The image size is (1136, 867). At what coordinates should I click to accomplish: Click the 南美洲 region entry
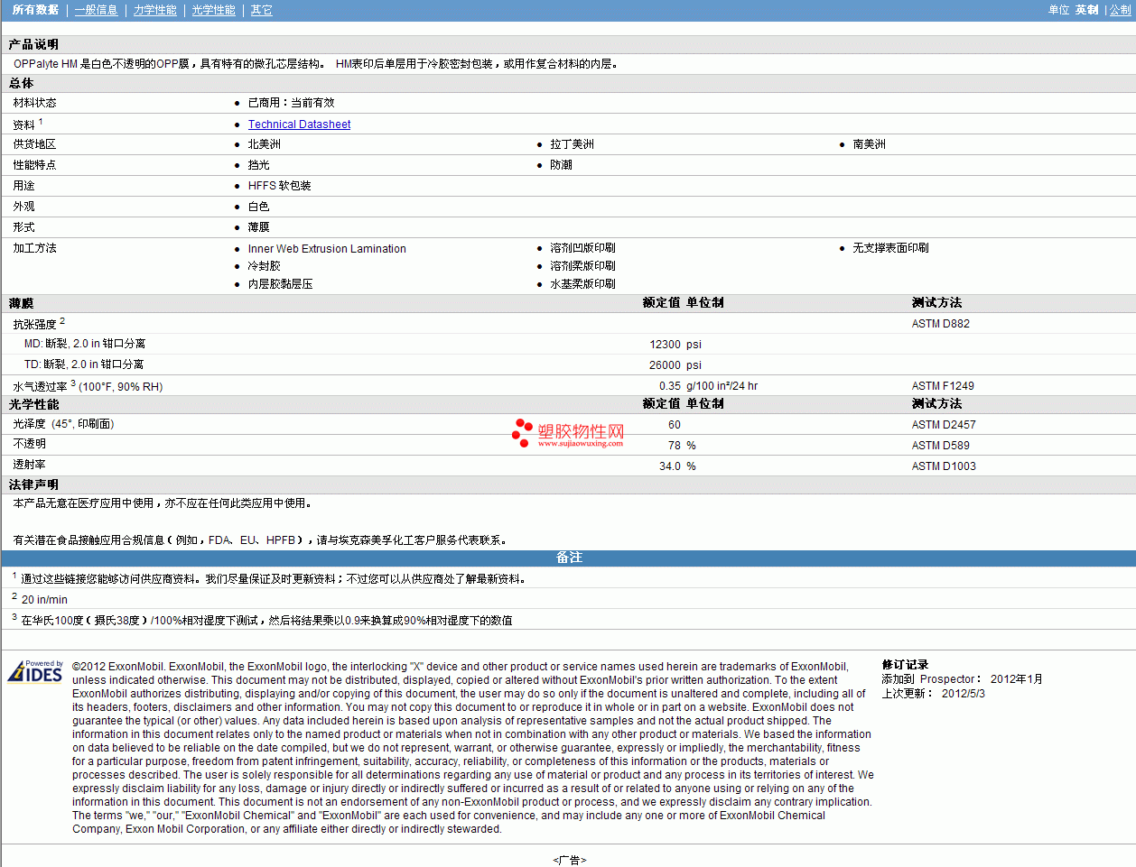(x=870, y=144)
